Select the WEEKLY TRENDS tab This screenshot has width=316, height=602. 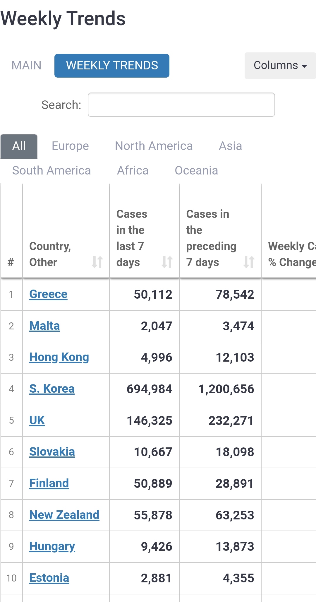pos(112,66)
